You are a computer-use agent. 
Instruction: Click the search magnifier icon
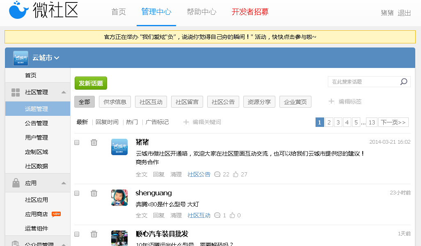(x=403, y=82)
